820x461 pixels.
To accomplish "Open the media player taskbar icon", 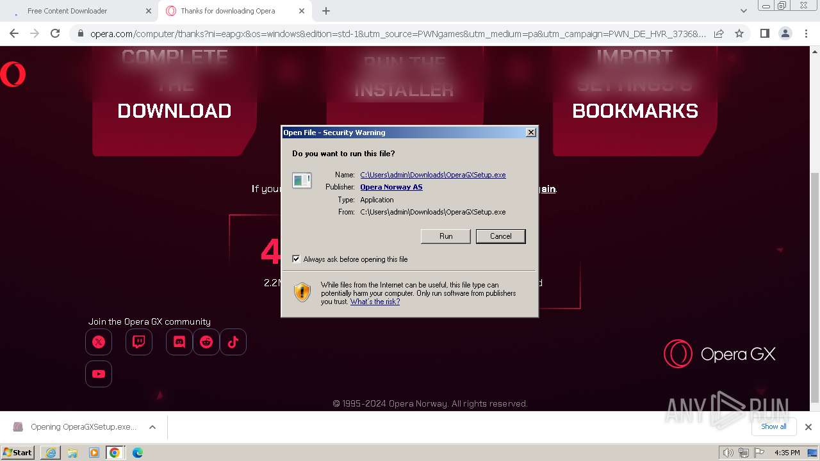I will tap(94, 453).
